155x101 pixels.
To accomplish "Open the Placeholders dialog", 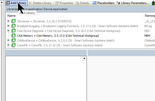I will (103, 3).
